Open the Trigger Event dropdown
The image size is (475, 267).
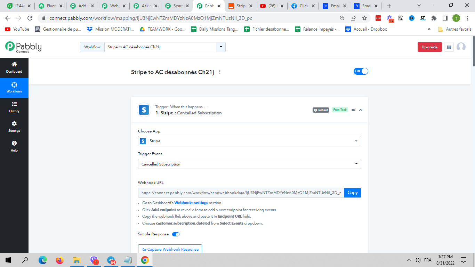[x=250, y=164]
